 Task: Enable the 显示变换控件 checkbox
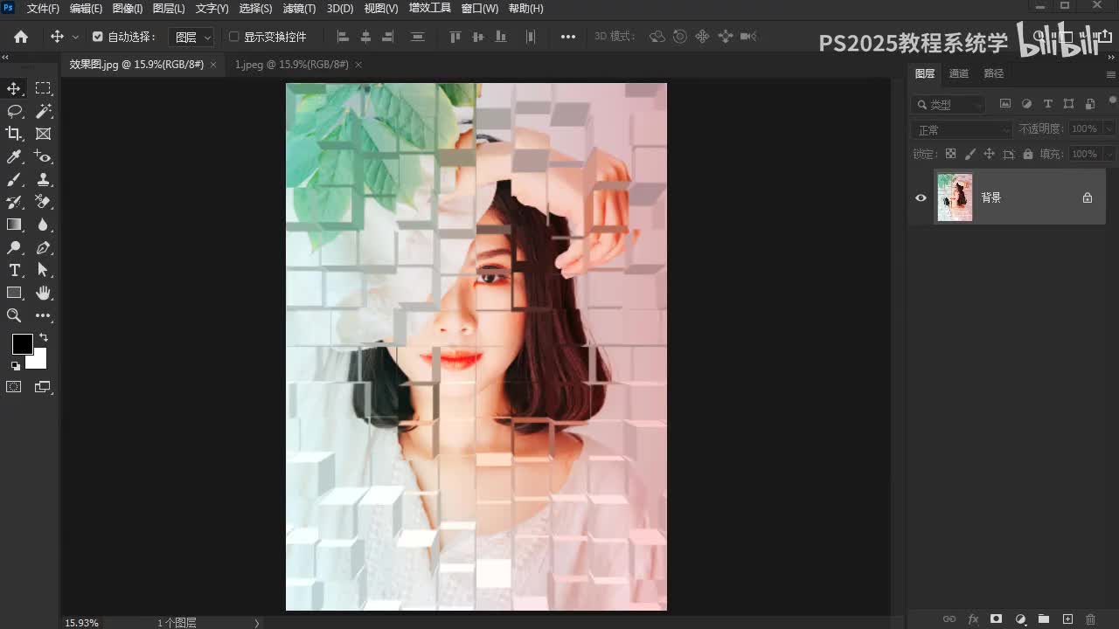point(233,37)
